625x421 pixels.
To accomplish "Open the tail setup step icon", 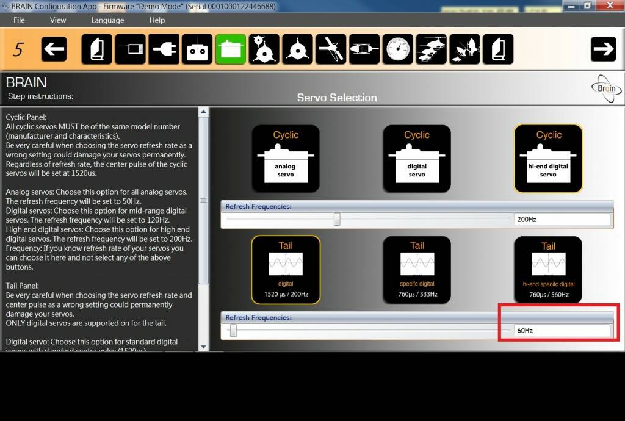I will tap(365, 49).
